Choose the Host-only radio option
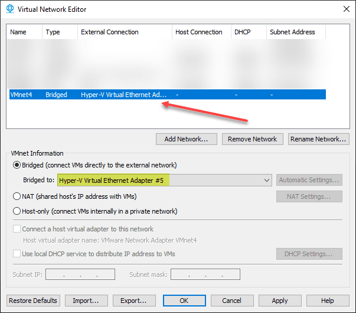Image resolution: width=356 pixels, height=313 pixels. point(17,211)
